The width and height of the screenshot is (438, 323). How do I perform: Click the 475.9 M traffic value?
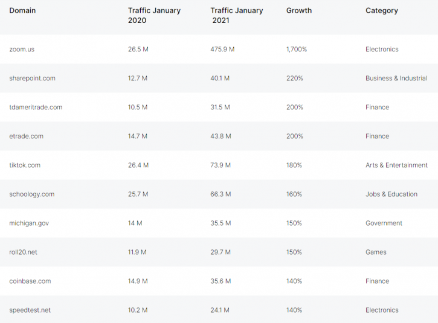click(222, 50)
